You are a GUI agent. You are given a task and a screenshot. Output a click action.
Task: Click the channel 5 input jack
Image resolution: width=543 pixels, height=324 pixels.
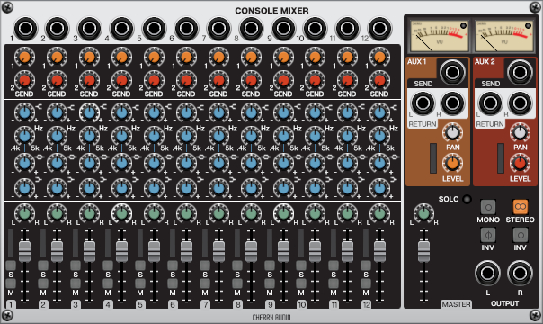pyautogui.click(x=154, y=28)
